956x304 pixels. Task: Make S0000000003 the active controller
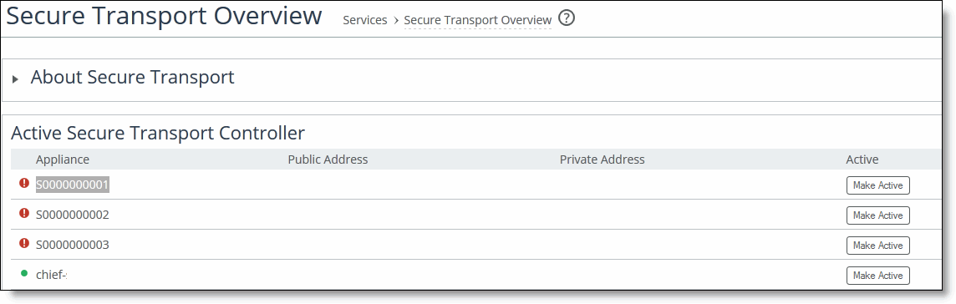click(878, 246)
